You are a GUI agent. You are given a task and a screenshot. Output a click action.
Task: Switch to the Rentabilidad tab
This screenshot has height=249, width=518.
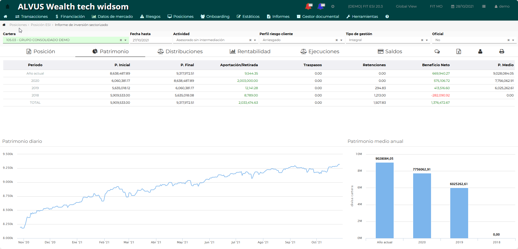pyautogui.click(x=250, y=51)
